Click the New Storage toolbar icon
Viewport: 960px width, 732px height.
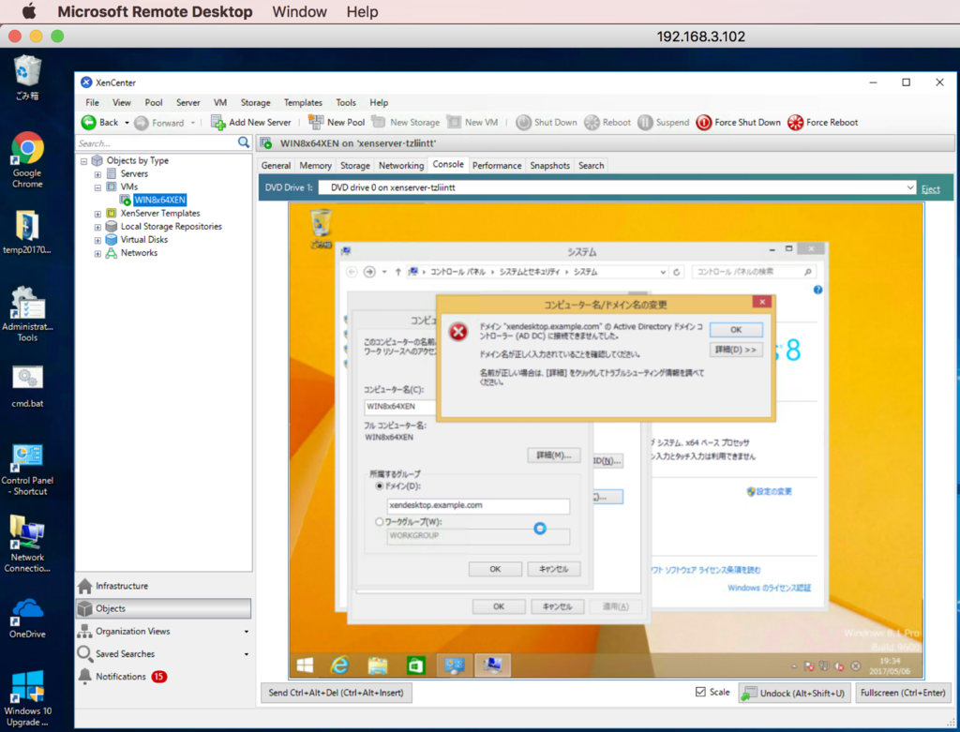pyautogui.click(x=379, y=122)
